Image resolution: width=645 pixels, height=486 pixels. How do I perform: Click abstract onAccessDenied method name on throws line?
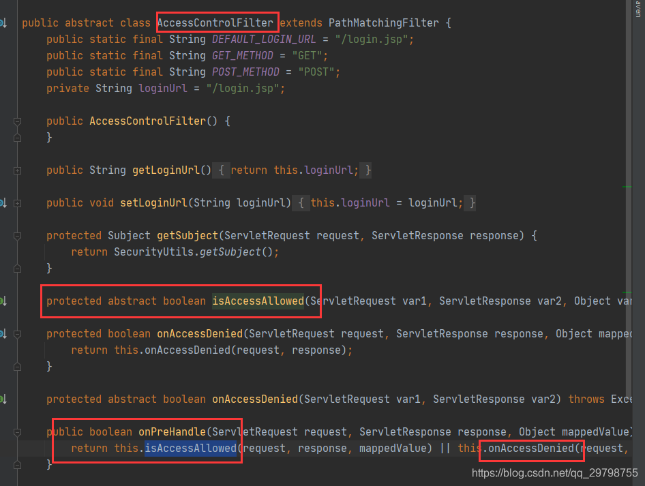tap(255, 399)
